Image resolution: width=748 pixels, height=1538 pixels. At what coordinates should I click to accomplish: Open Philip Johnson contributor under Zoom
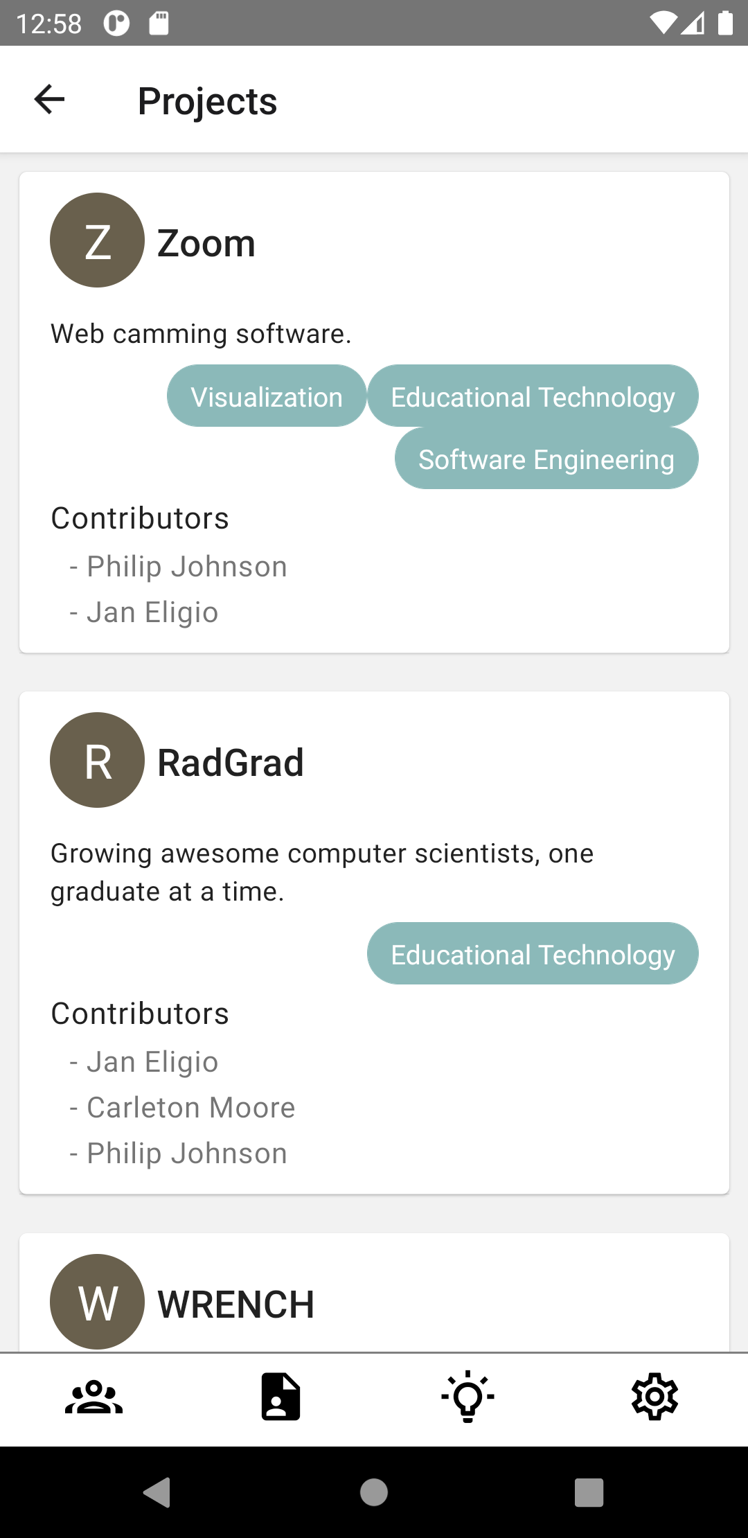tap(186, 567)
